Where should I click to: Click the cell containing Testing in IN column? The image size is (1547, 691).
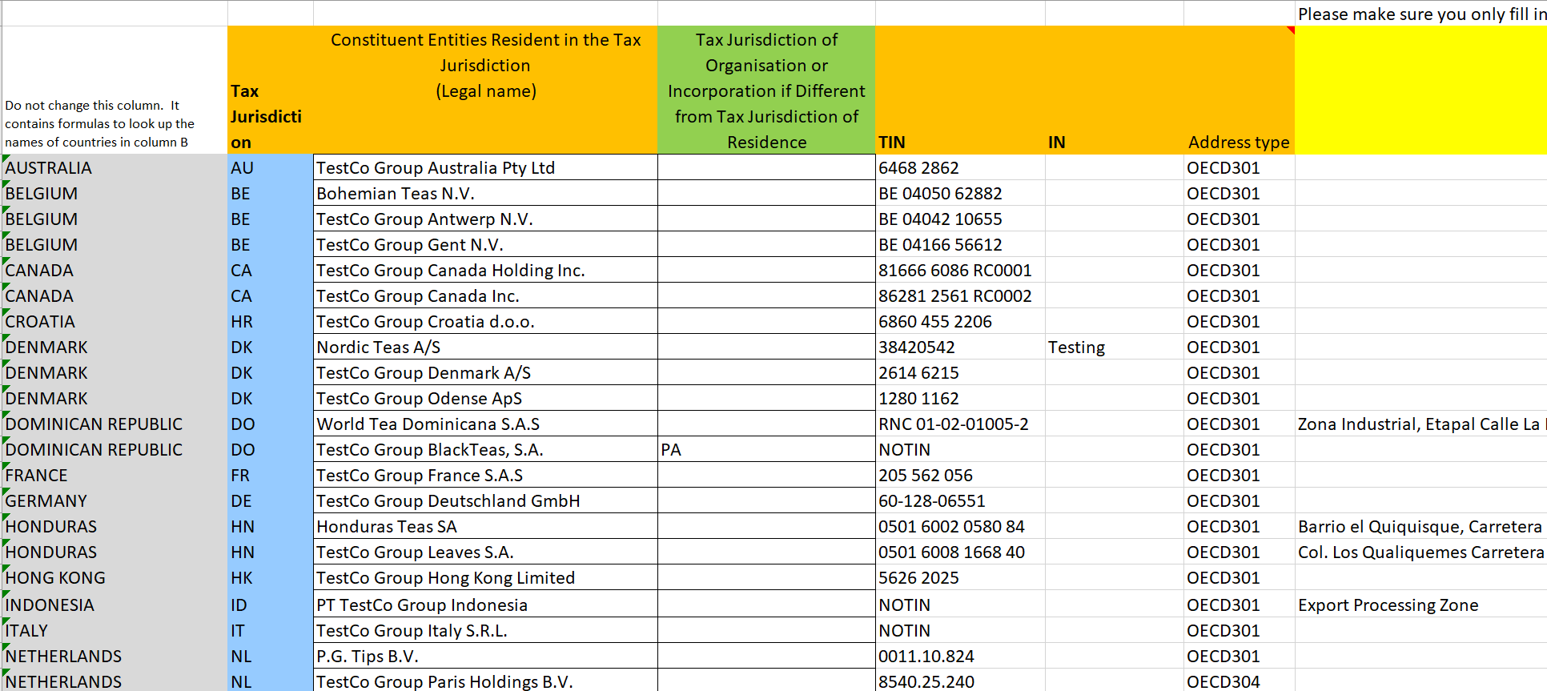[x=1113, y=348]
